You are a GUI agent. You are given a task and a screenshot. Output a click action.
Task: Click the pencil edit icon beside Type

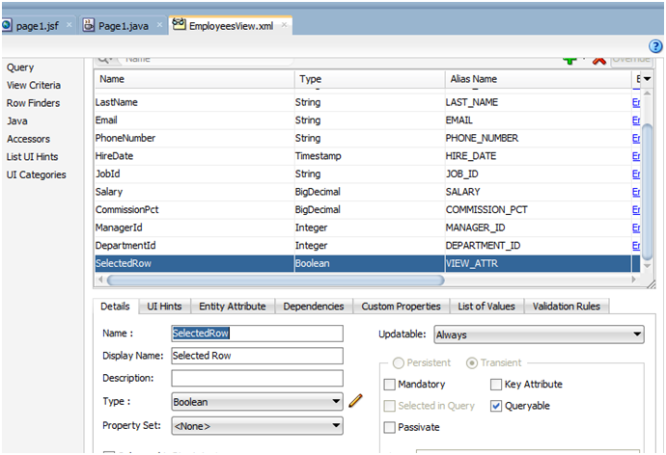(x=355, y=401)
